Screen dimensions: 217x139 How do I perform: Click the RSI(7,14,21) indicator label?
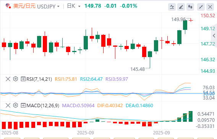pyautogui.click(x=39, y=79)
